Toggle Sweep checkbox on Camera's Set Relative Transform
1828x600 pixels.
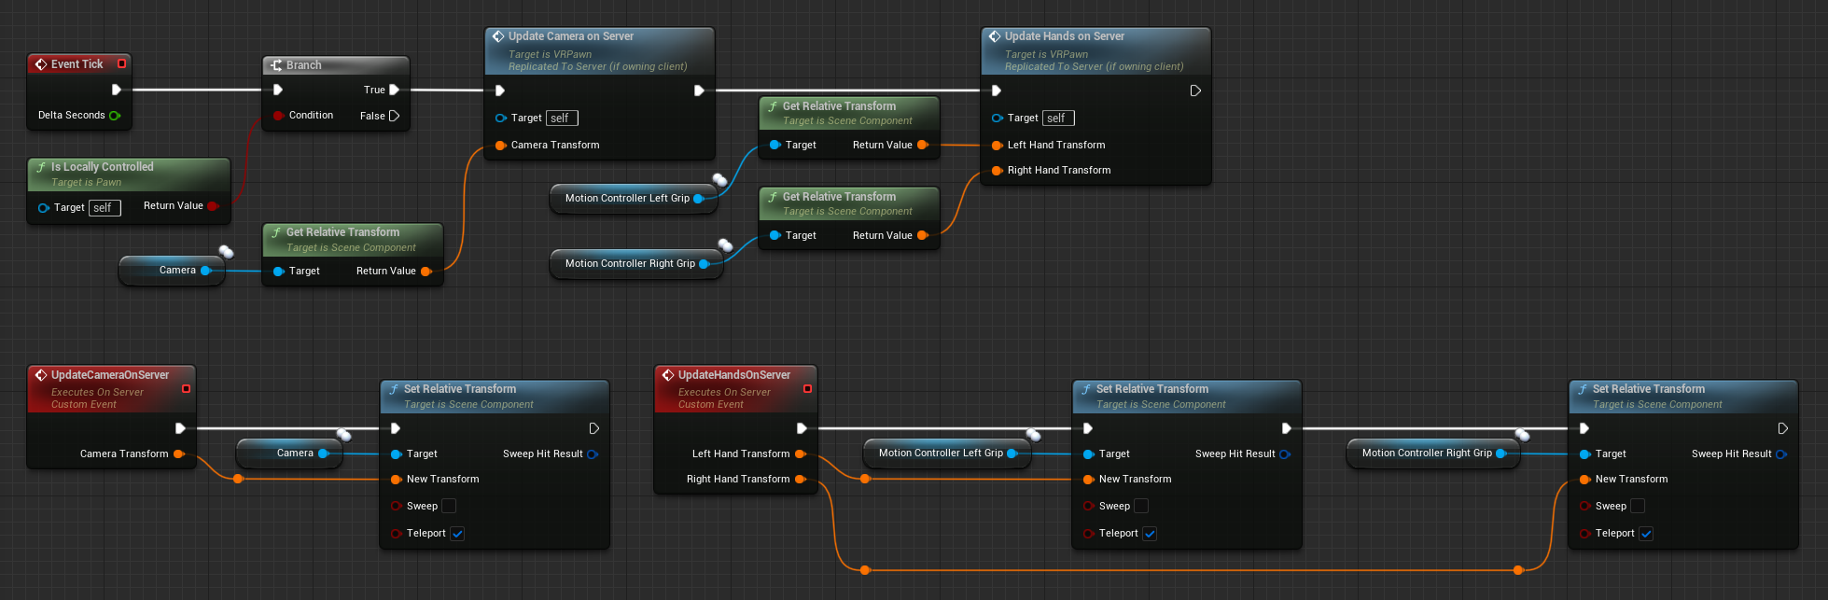(449, 506)
